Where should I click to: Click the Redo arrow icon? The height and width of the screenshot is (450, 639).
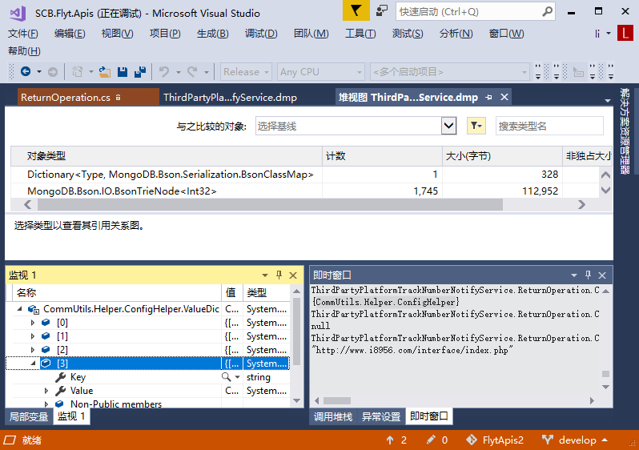tap(192, 72)
